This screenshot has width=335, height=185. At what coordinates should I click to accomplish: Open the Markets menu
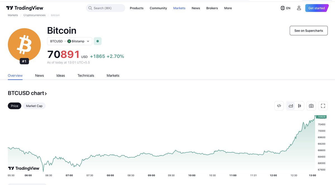[x=179, y=8]
